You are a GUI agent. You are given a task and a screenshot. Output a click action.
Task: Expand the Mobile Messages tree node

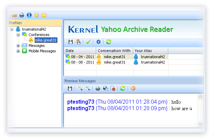point(18,51)
